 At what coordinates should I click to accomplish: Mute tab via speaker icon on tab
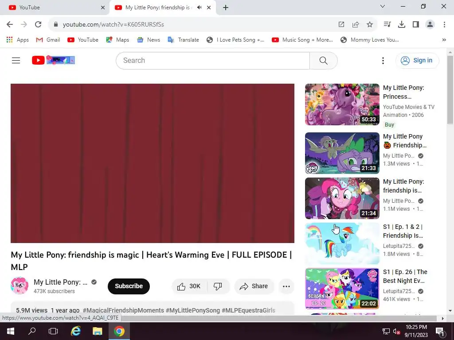(x=199, y=8)
